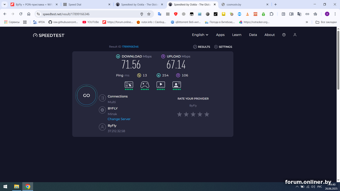Rate the provider with five stars

[x=207, y=114]
